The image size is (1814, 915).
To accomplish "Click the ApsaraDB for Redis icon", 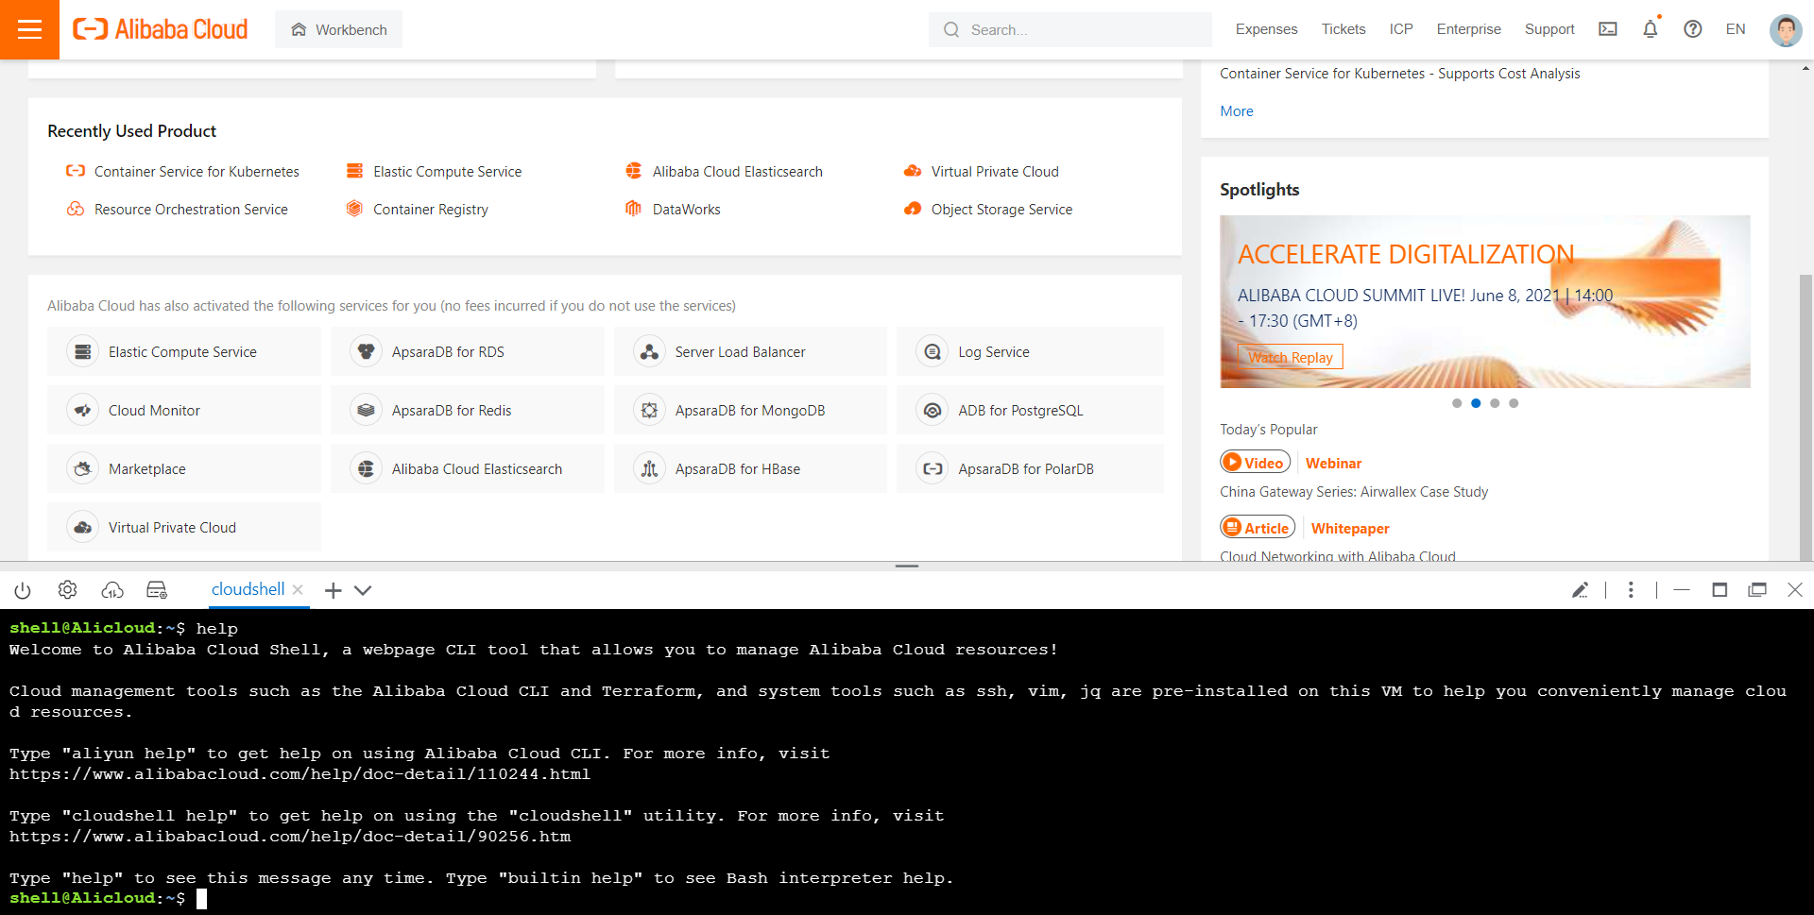I will pos(367,411).
